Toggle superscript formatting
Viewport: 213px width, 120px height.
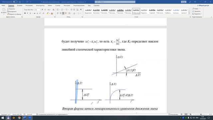(x=40, y=13)
